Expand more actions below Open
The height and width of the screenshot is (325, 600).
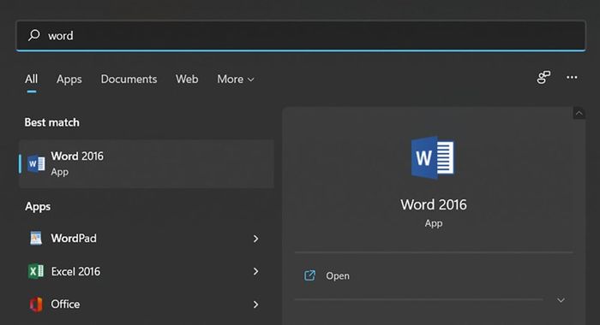(x=561, y=300)
